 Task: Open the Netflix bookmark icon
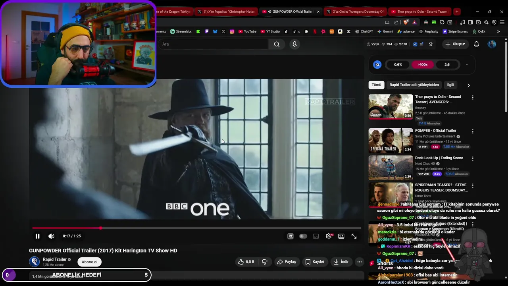click(x=315, y=31)
